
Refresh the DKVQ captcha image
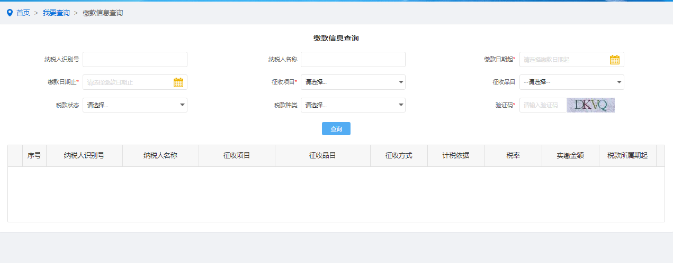tap(590, 105)
